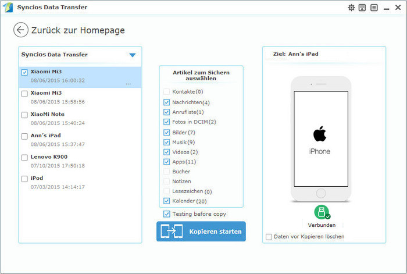Uncheck the Musik checkbox
Image resolution: width=407 pixels, height=274 pixels.
coord(167,143)
